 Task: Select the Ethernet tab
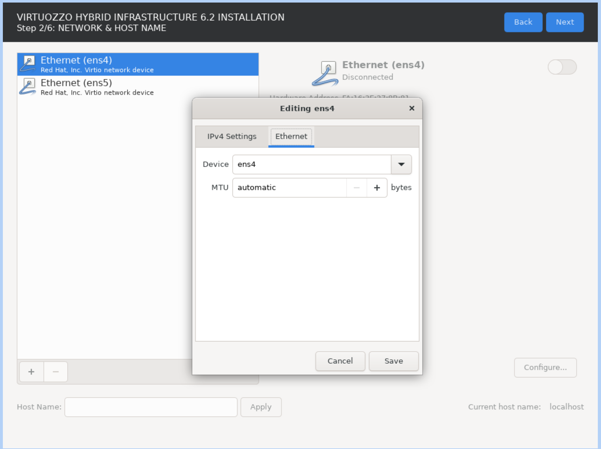point(291,136)
